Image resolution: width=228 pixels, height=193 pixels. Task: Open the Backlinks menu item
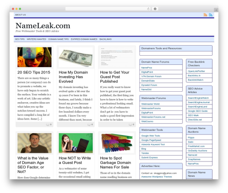(105, 39)
